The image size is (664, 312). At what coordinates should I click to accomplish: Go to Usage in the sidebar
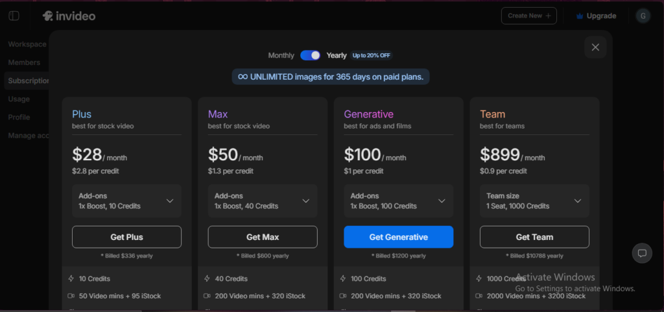[x=19, y=99]
